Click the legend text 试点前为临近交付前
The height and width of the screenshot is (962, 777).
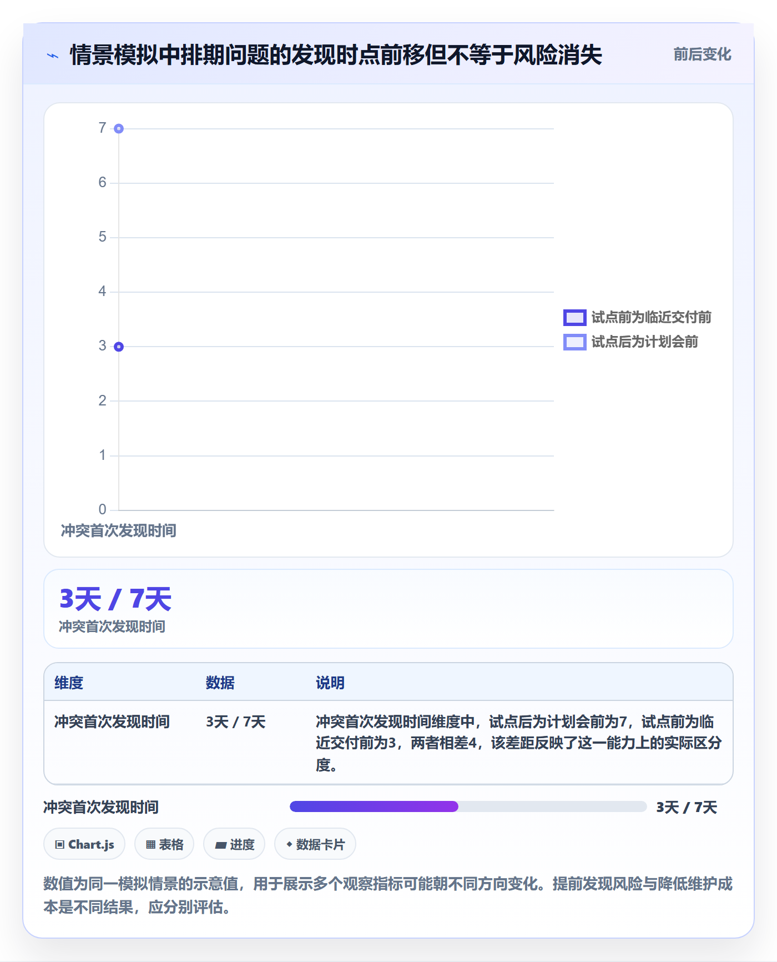(x=652, y=318)
